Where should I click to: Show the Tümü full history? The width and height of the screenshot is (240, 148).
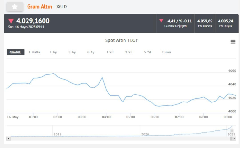coord(166,52)
